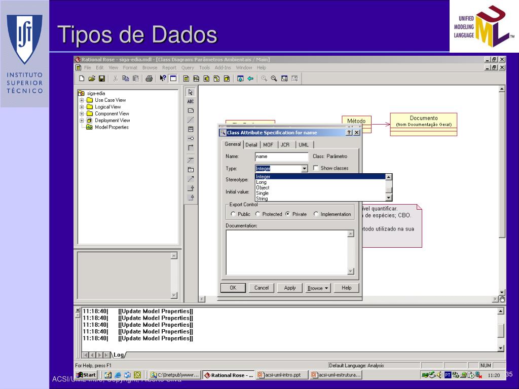
Task: Select the Package tool in toolbox
Action: 191,170
